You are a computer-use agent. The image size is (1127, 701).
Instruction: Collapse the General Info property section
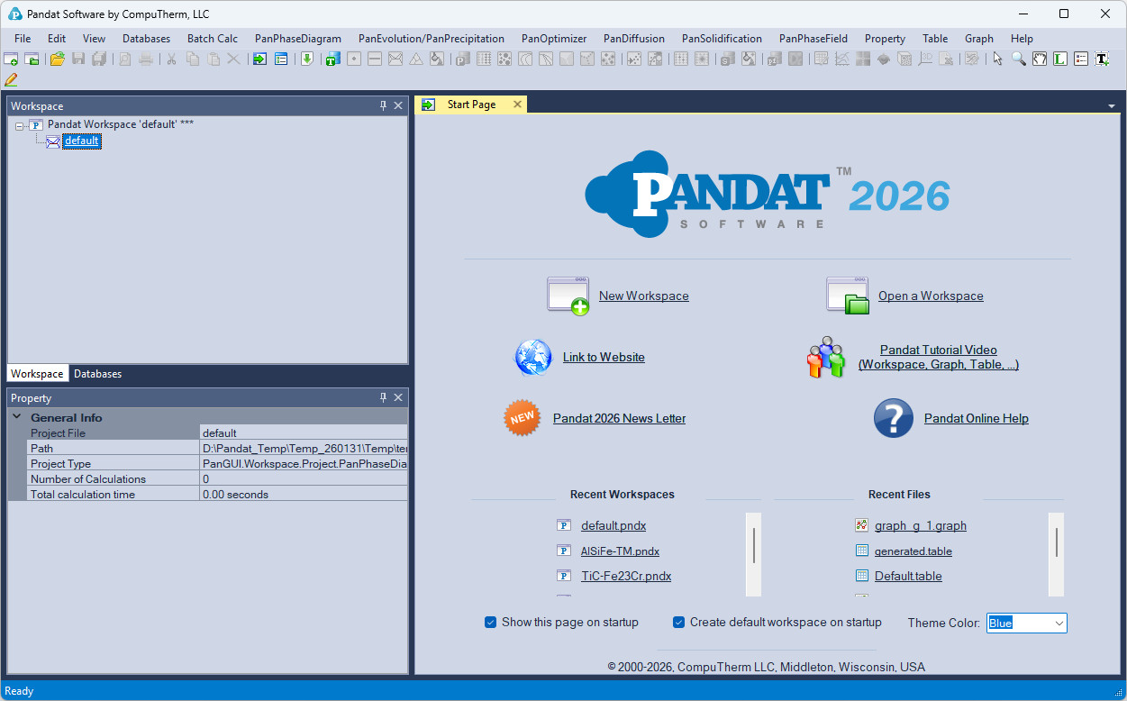(x=16, y=417)
